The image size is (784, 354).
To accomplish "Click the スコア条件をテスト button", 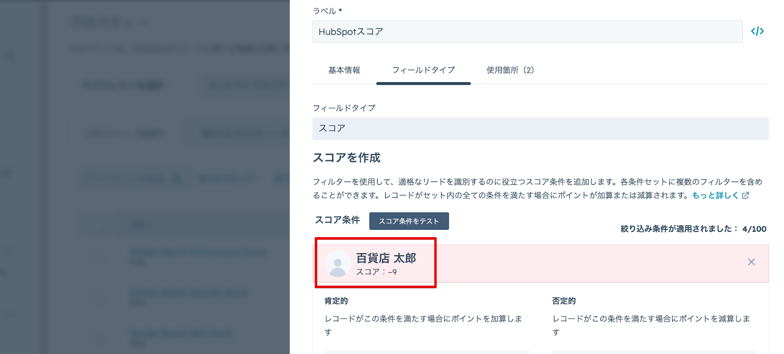I will click(x=409, y=221).
